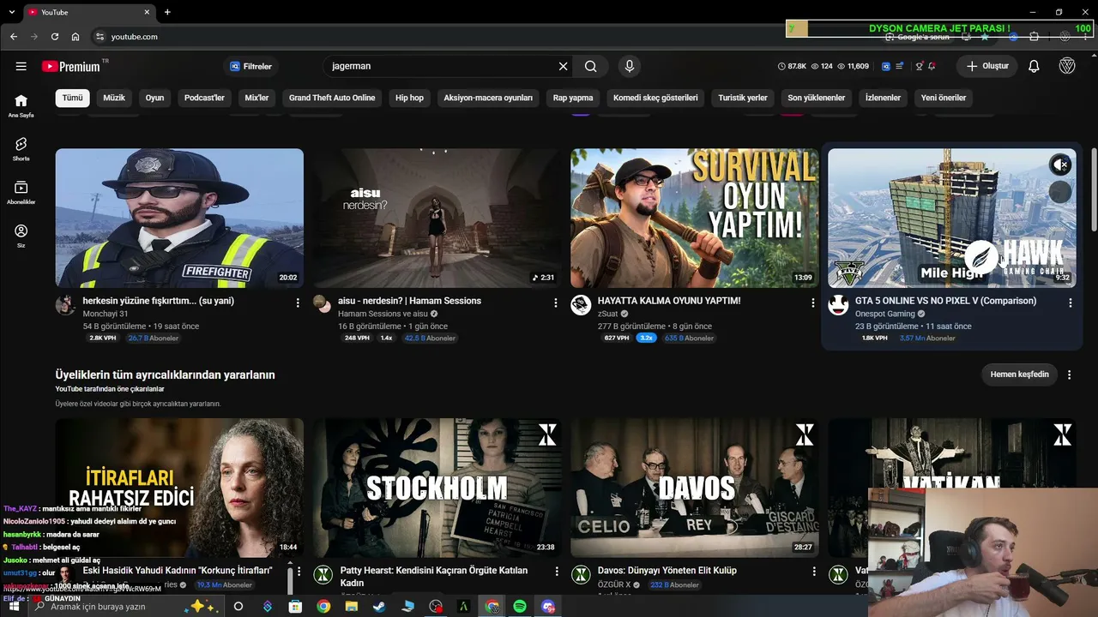Open Abonelikler in the sidebar

coord(21,192)
